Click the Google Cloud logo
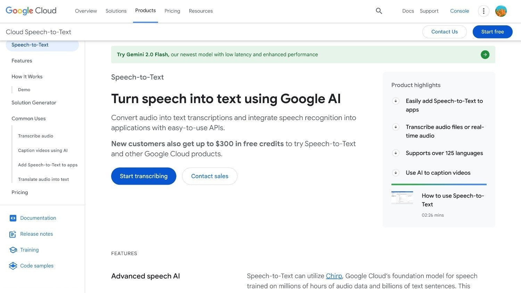The image size is (521, 293). [x=31, y=11]
